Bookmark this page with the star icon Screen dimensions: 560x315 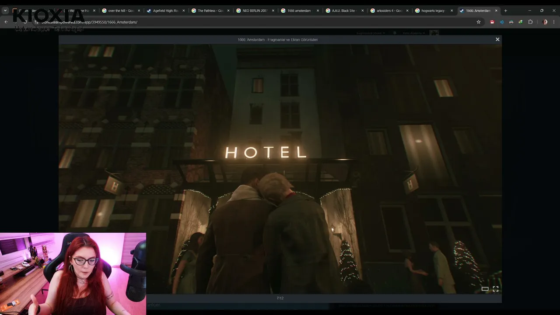(479, 22)
